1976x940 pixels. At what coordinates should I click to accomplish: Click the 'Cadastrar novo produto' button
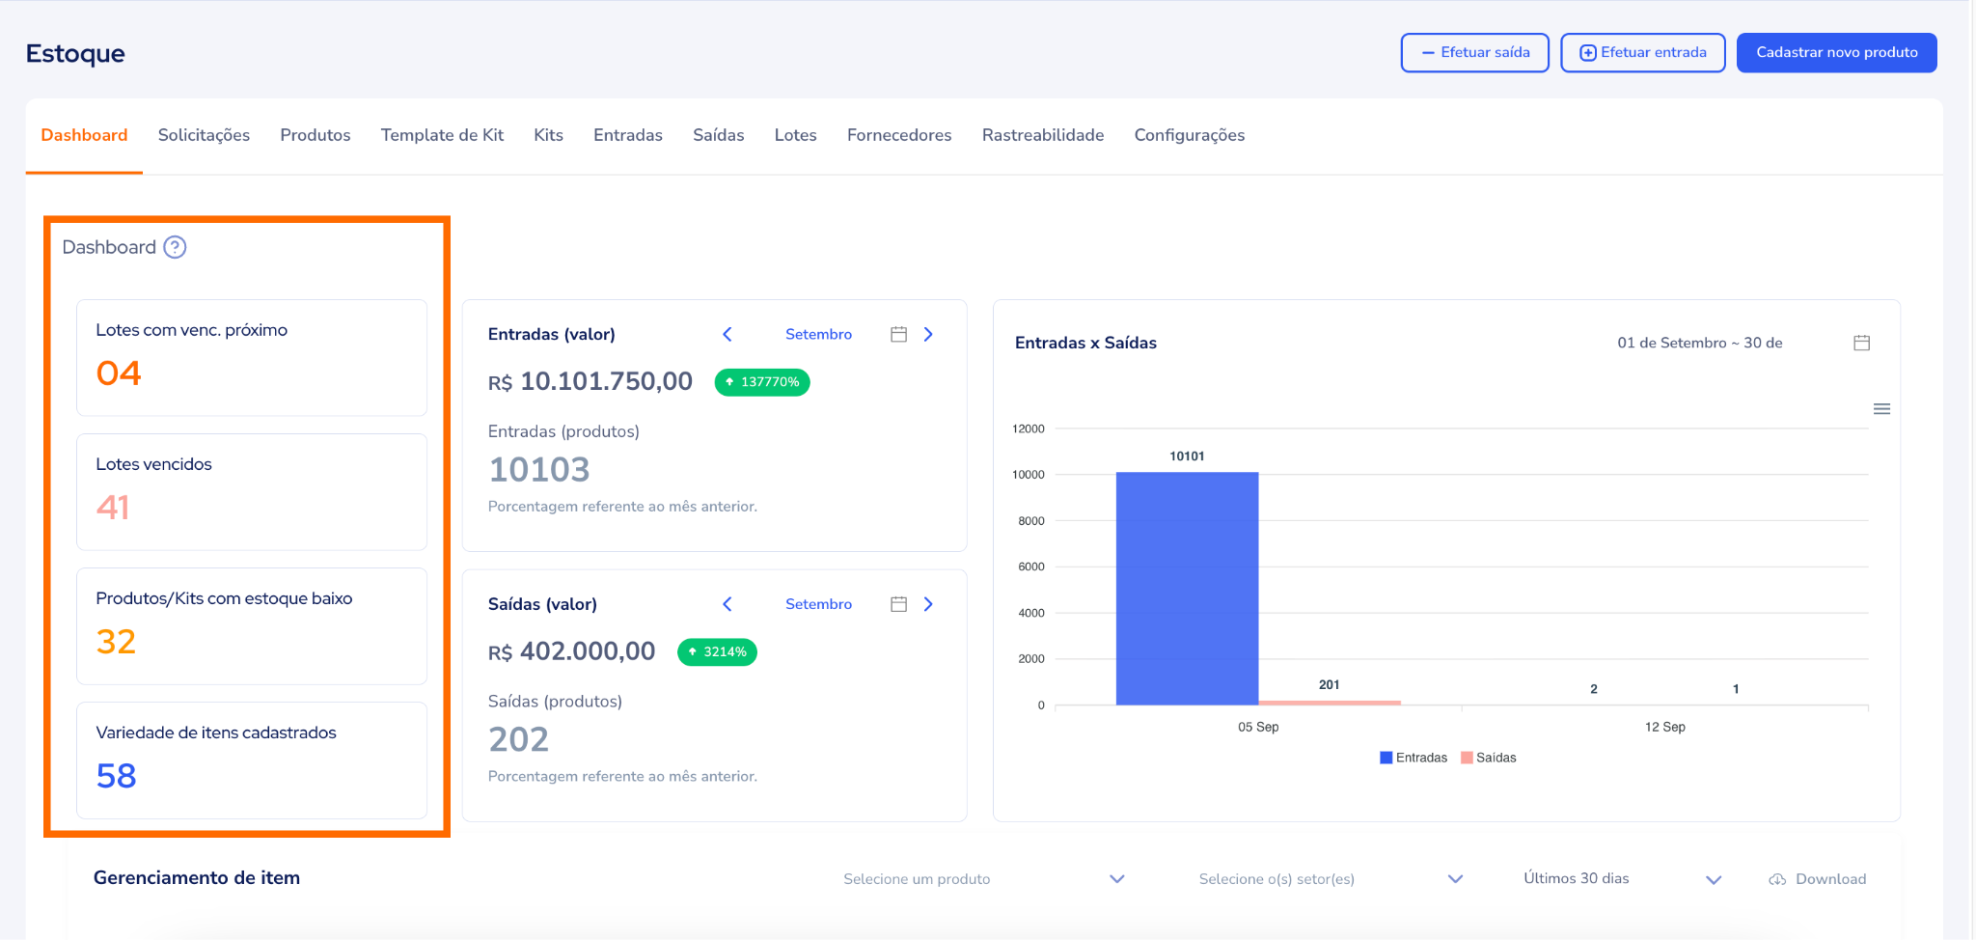point(1836,52)
